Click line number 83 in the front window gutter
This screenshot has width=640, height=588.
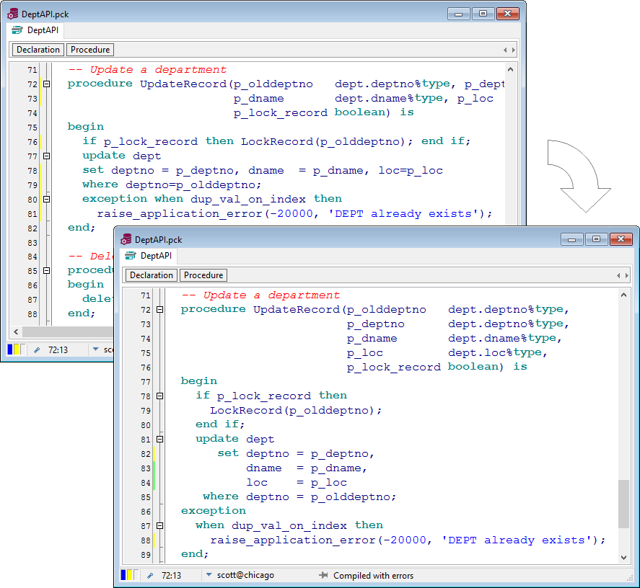[146, 468]
